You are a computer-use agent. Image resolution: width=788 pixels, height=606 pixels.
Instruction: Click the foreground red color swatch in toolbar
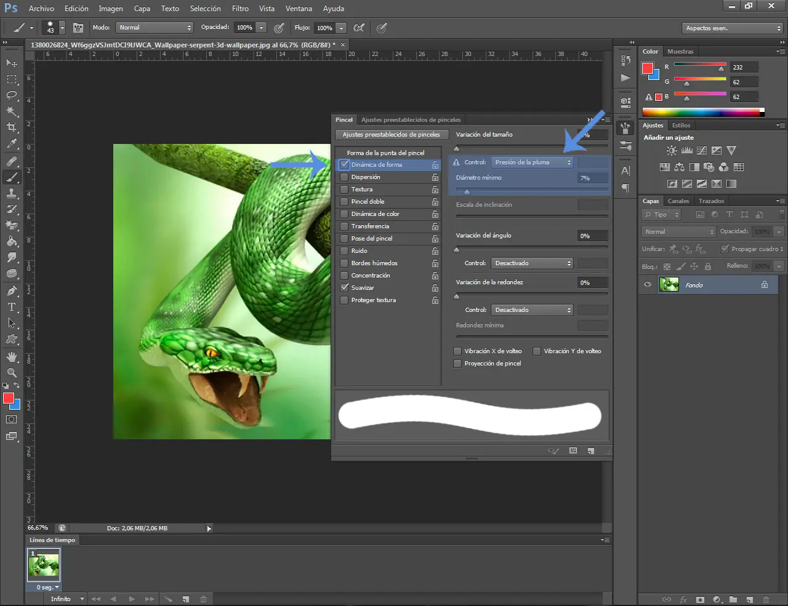point(9,398)
